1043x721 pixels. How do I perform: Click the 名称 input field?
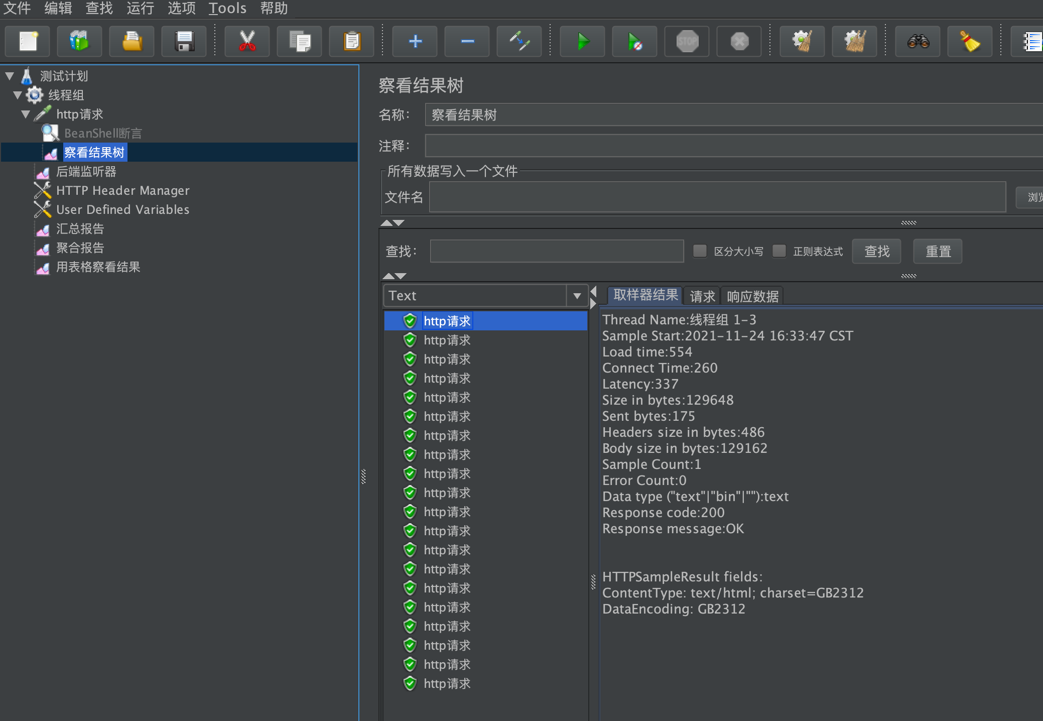point(734,115)
